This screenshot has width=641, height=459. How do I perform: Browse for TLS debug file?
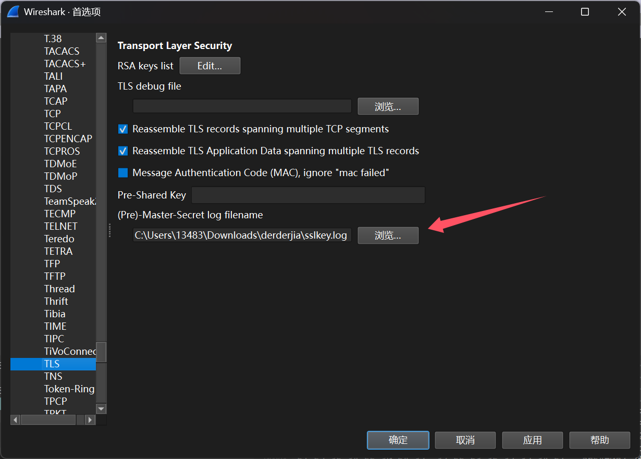[x=388, y=107]
